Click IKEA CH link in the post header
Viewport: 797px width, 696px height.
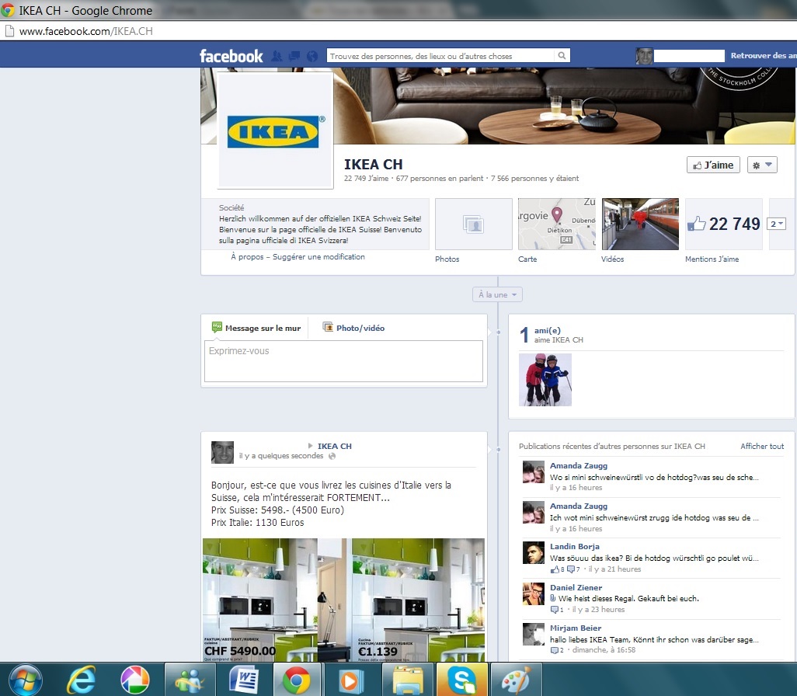coord(335,446)
